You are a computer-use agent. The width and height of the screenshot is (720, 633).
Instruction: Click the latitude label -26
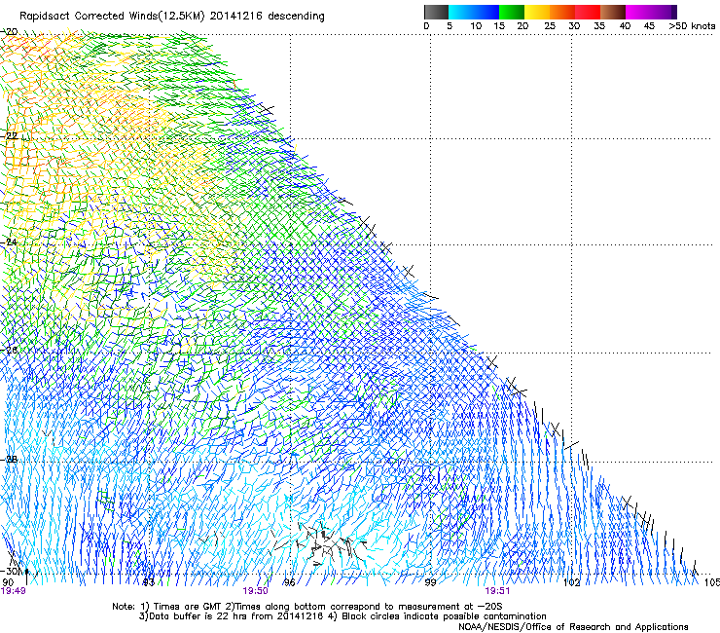tap(11, 351)
